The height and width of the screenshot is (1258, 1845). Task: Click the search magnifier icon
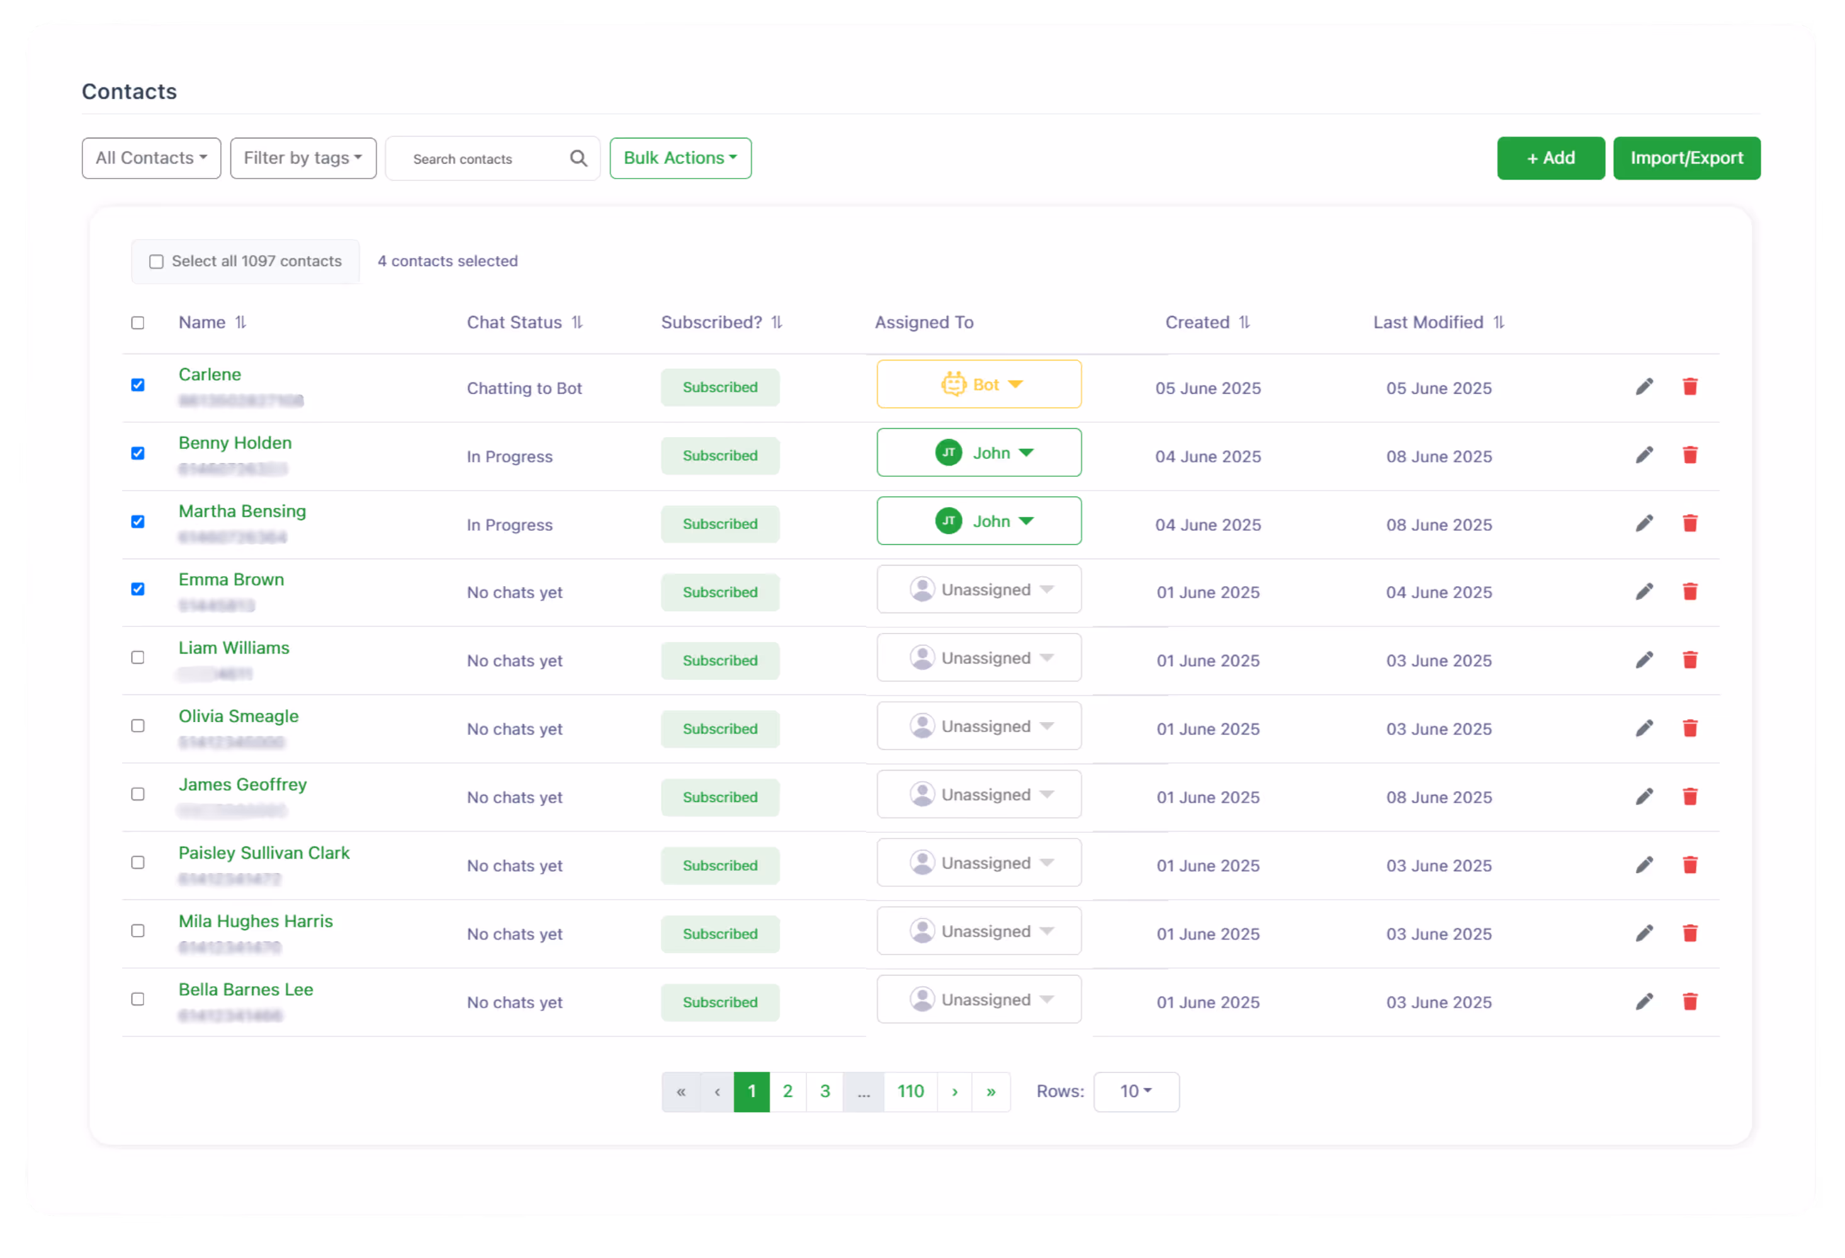pyautogui.click(x=578, y=159)
